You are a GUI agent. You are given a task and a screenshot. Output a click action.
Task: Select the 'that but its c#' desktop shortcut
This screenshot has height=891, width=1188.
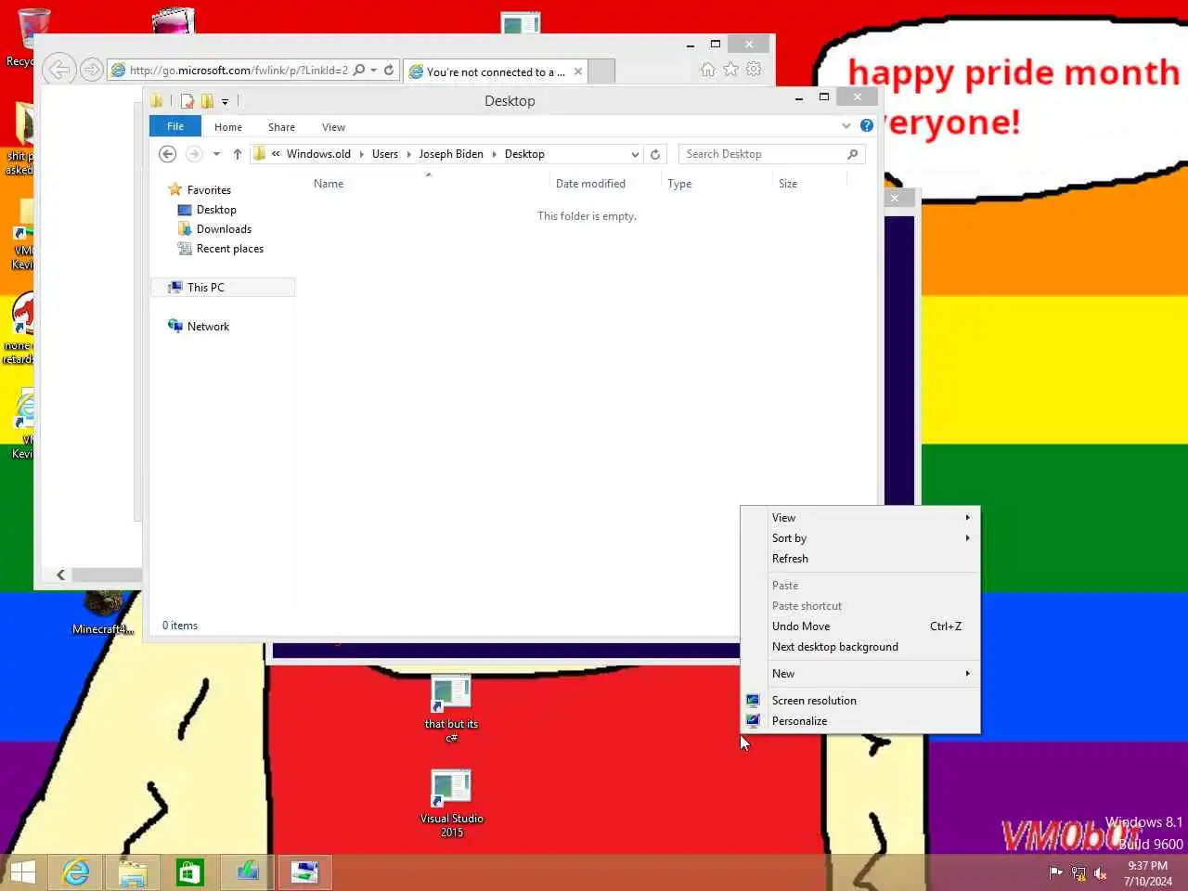tap(452, 709)
